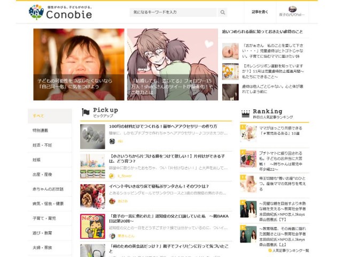This screenshot has width=342, height=257.
Task: Open the 100均 hair accessory article title
Action: (x=163, y=126)
